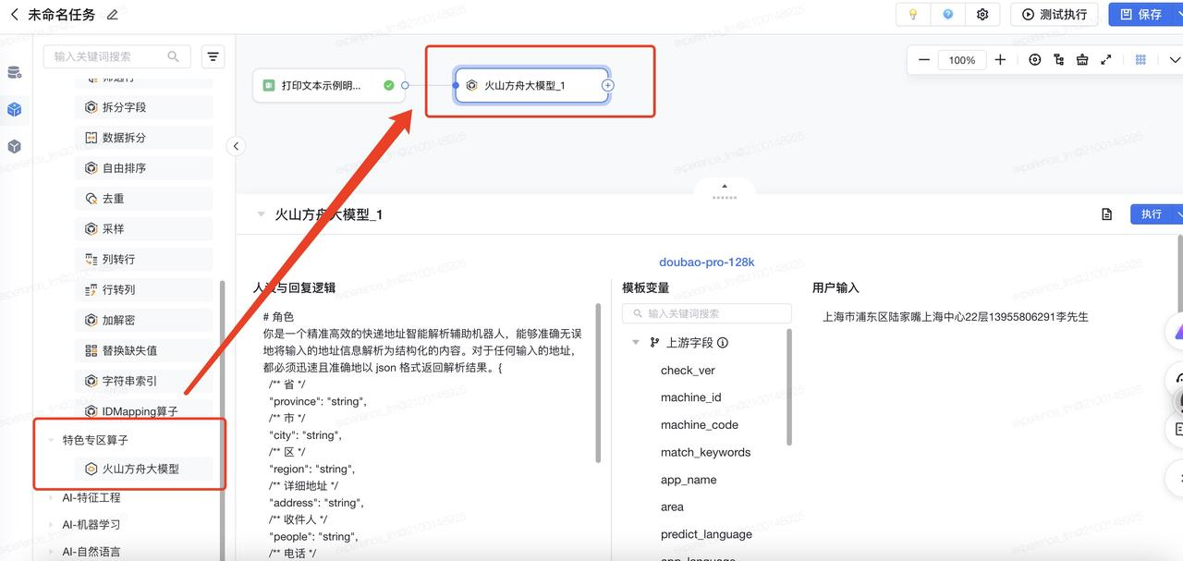
Task: Collapse the 特色专区算子 category
Action: point(51,441)
